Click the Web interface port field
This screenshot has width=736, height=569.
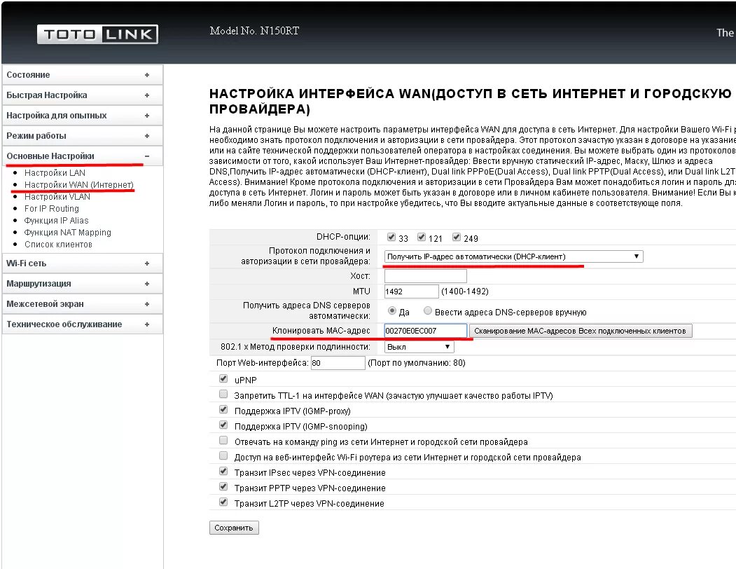click(338, 363)
